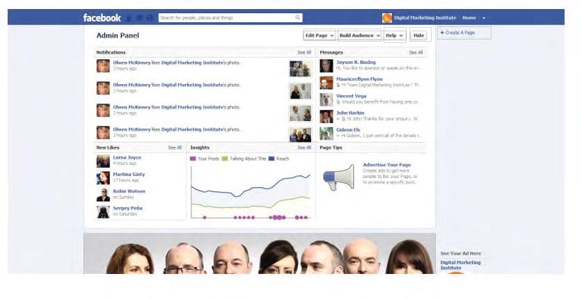The image size is (582, 299).
Task: Click the orange Digital Marketing Institute profile icon
Action: coord(387,18)
